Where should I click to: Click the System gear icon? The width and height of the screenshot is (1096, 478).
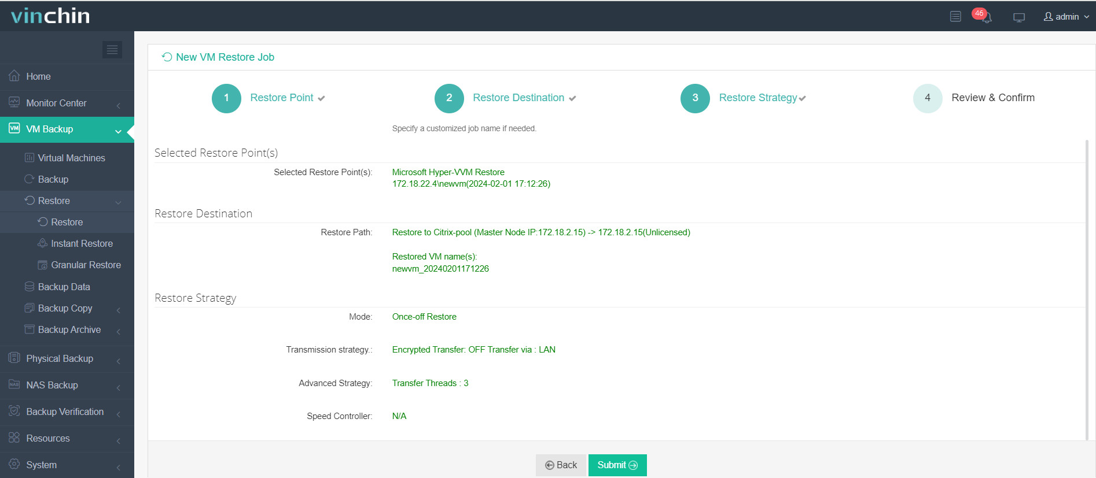pos(14,464)
